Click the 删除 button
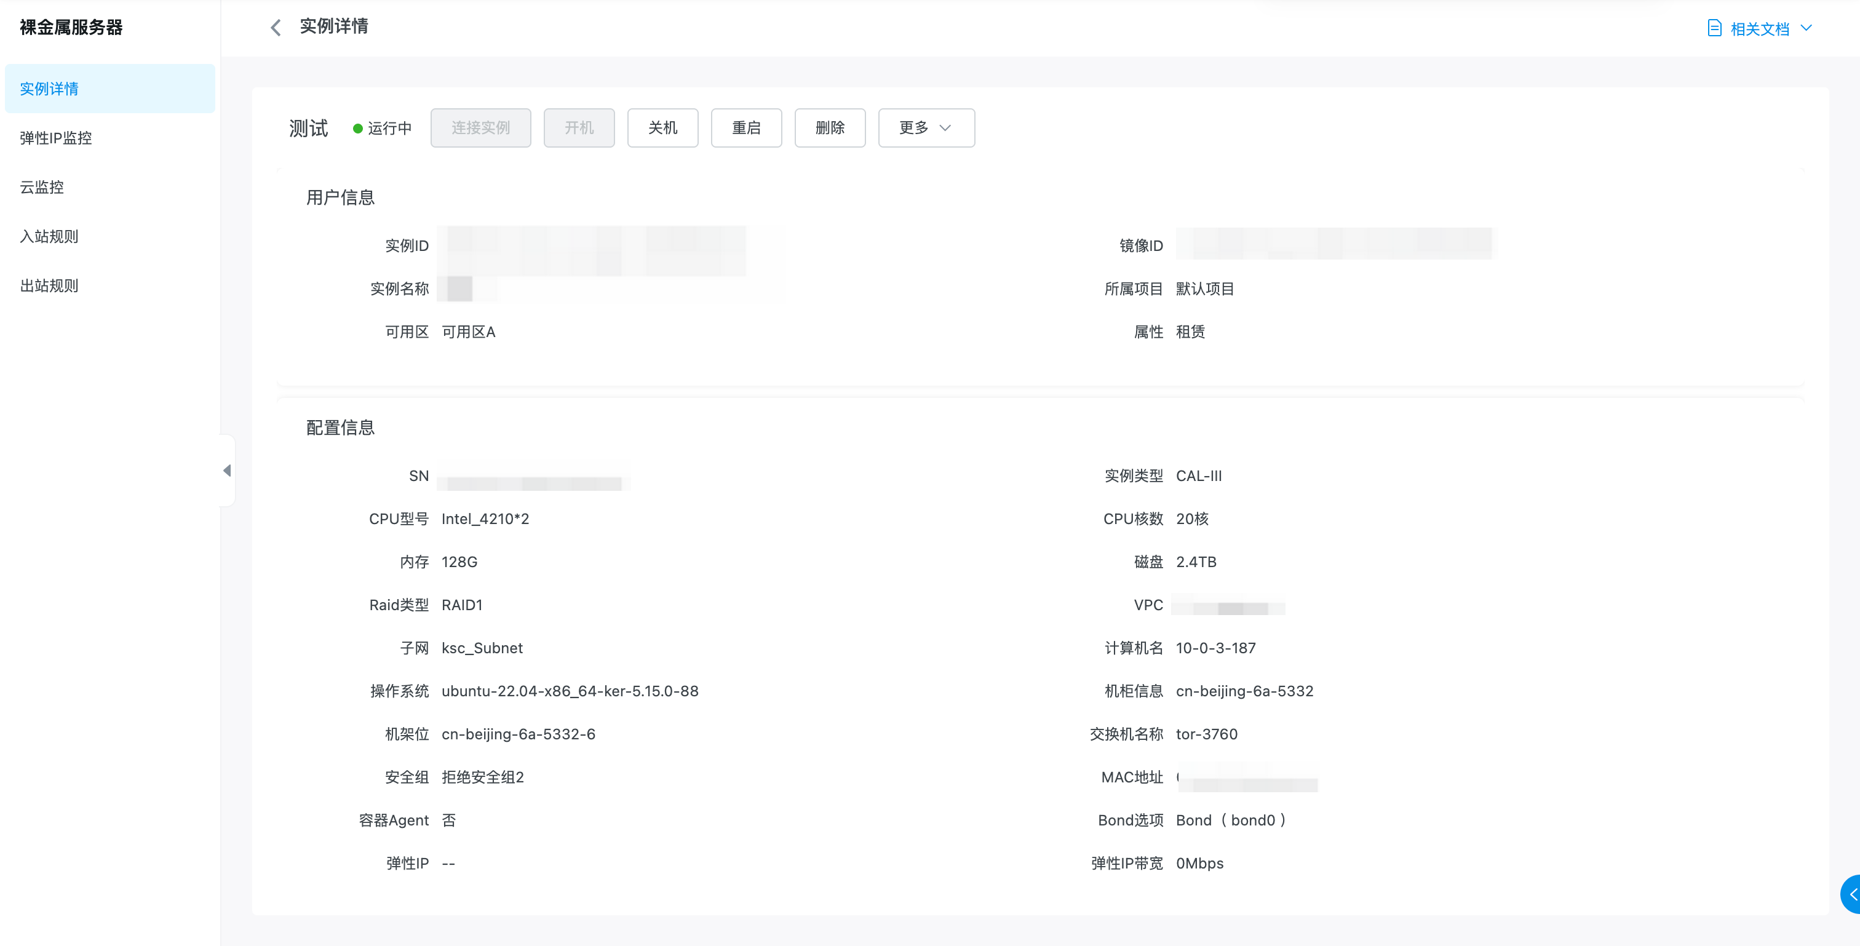This screenshot has width=1860, height=946. [x=829, y=128]
